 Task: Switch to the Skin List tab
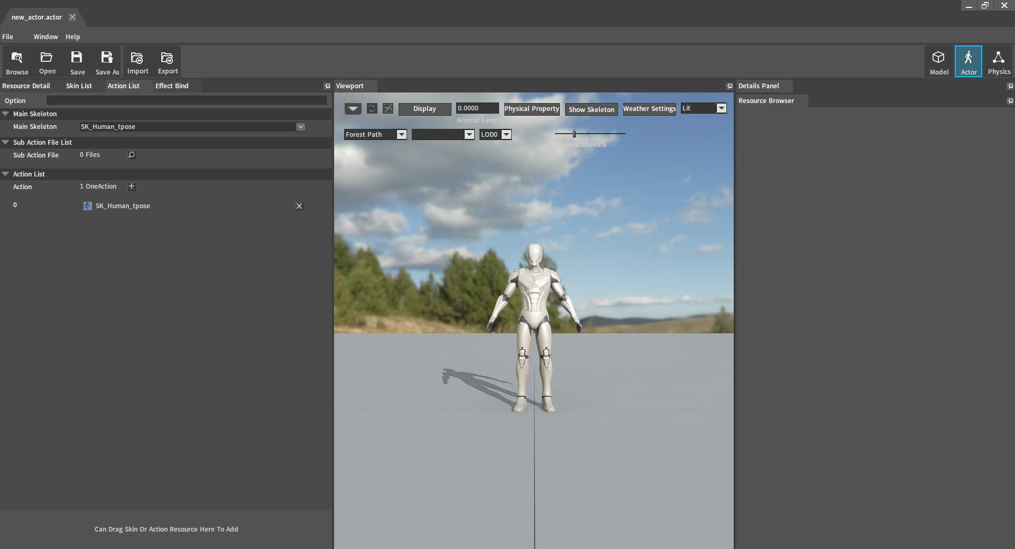click(x=79, y=86)
